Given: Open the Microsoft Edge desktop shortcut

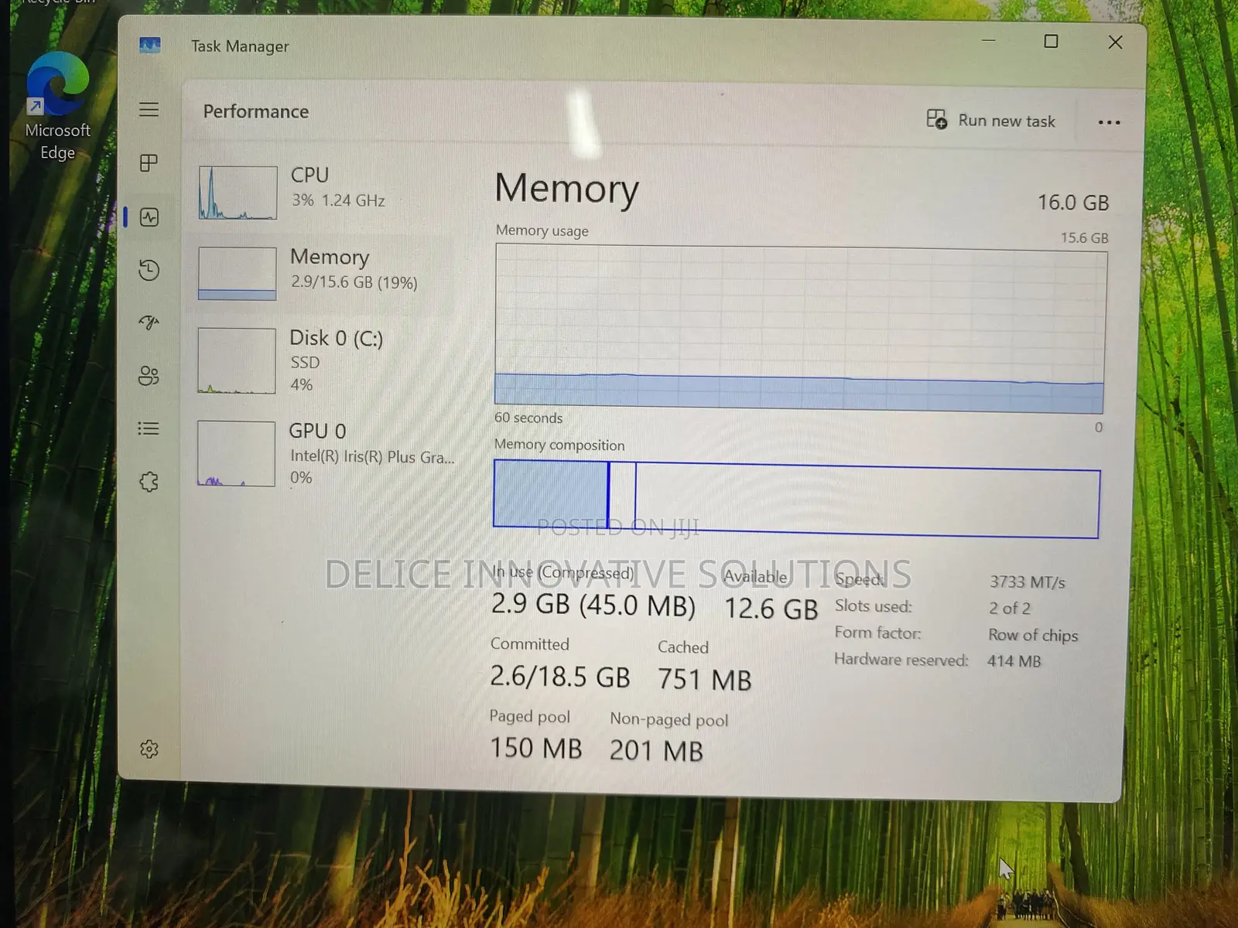Looking at the screenshot, I should coord(58,107).
